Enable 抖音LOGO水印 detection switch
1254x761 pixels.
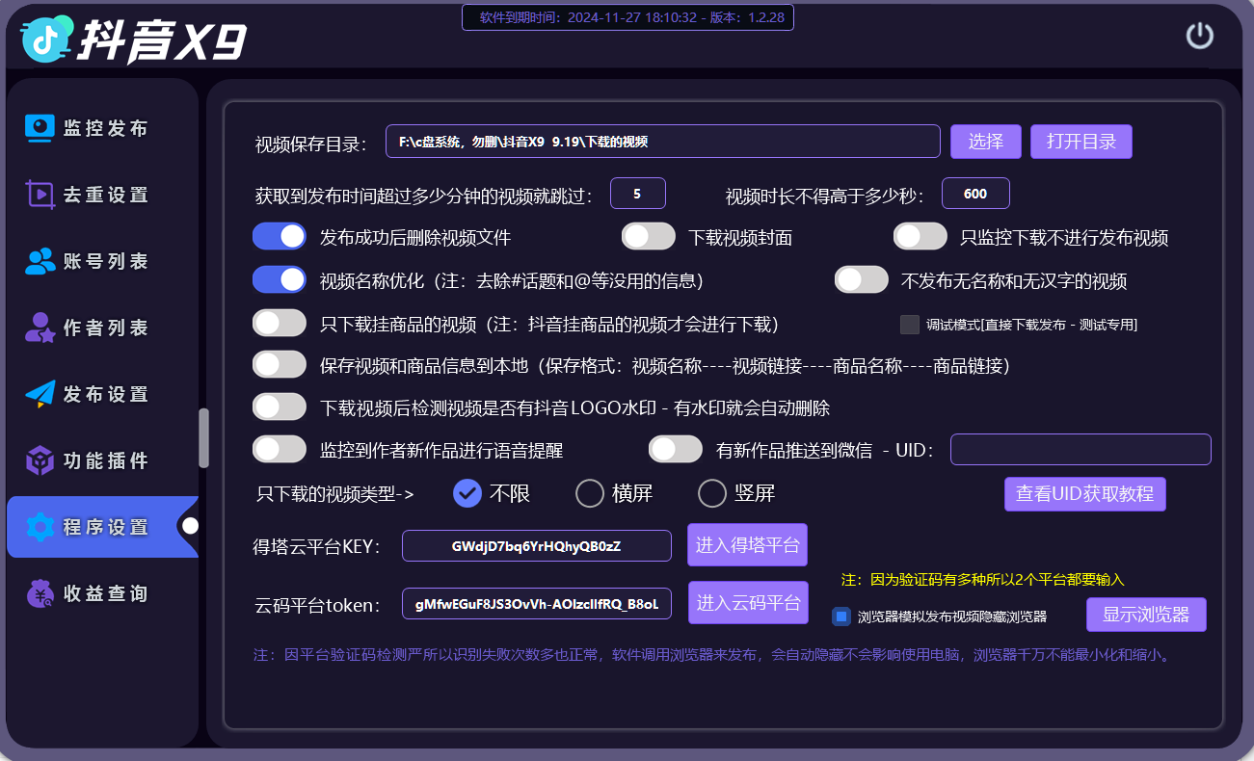click(280, 407)
